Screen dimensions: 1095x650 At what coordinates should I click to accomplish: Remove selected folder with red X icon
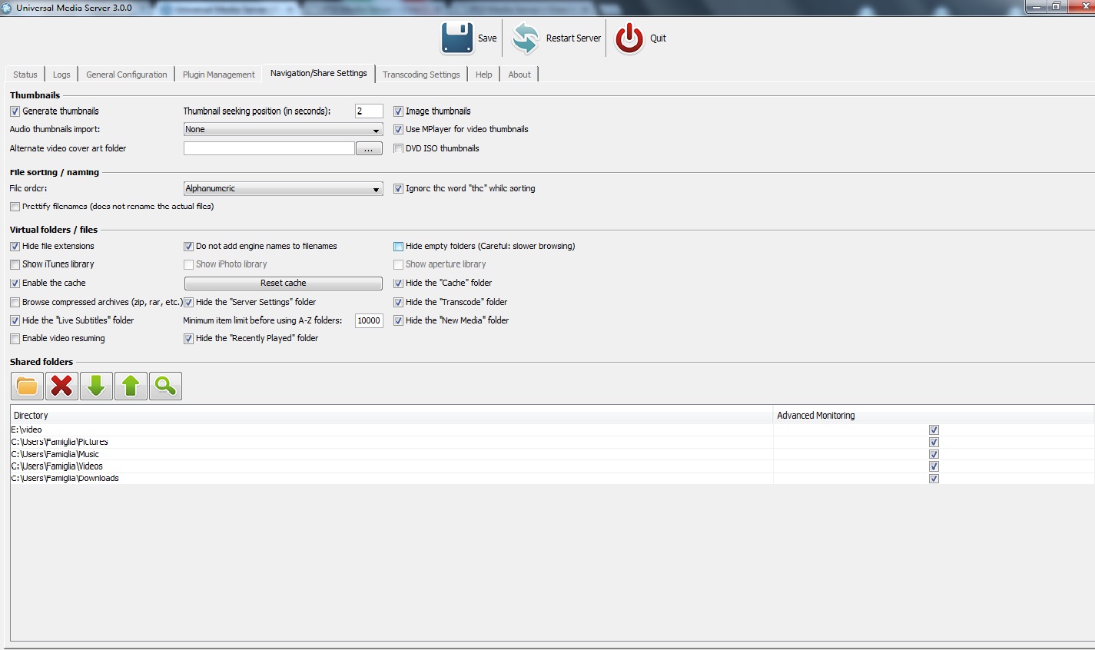pos(61,386)
